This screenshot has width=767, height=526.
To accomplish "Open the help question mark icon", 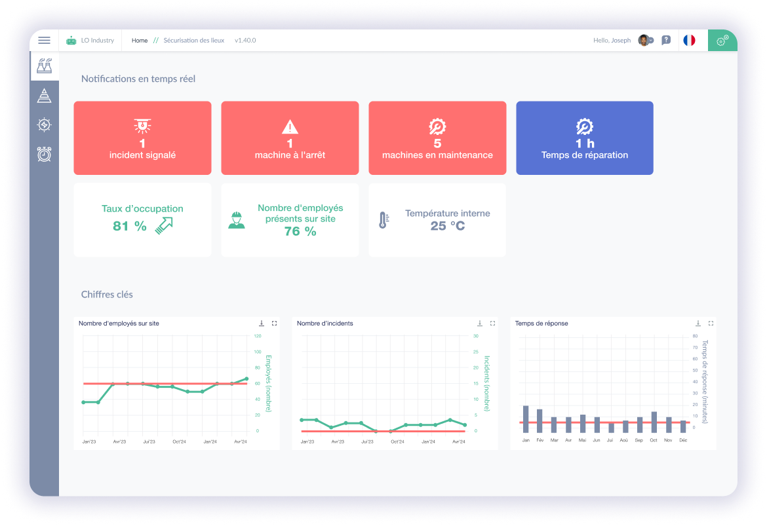I will click(x=665, y=40).
